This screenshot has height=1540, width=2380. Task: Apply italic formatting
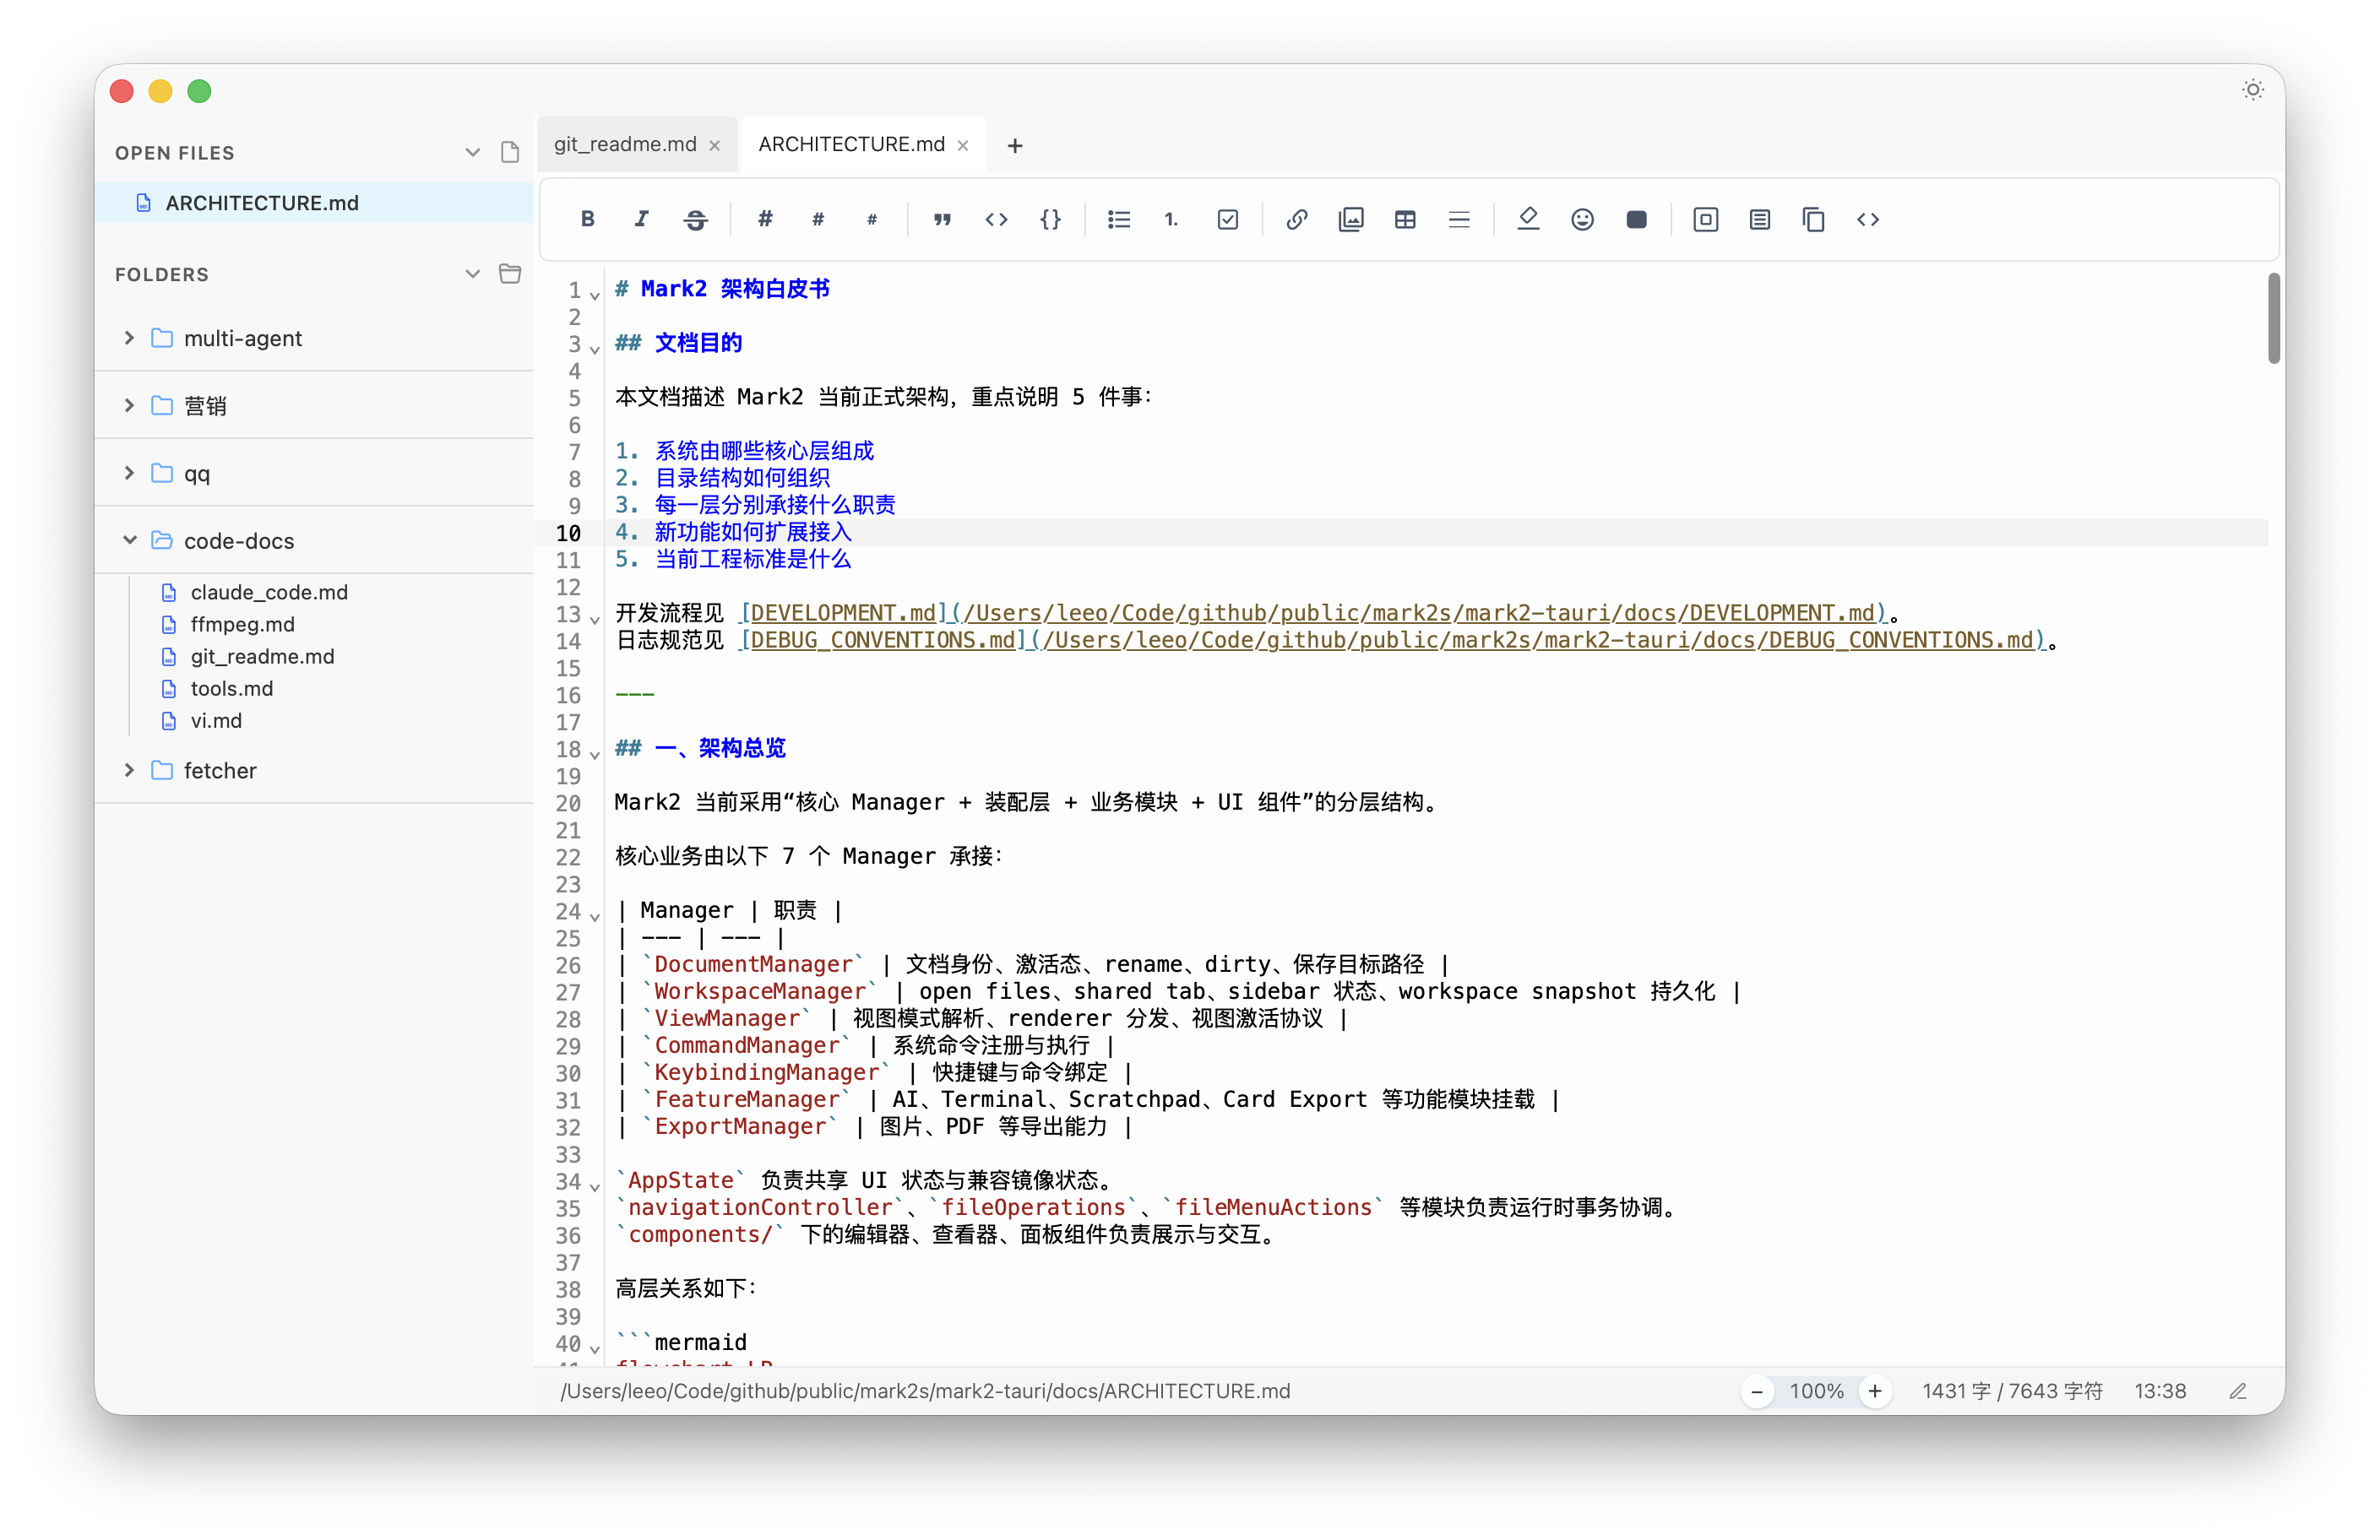coord(641,219)
